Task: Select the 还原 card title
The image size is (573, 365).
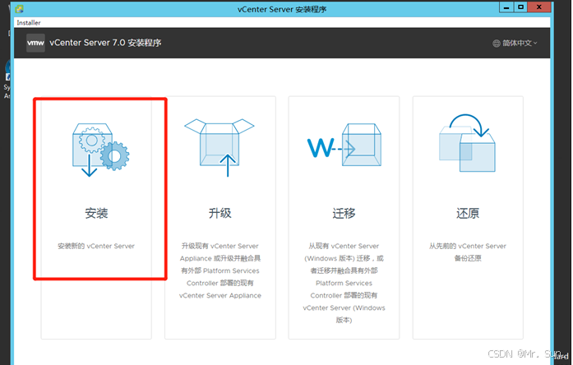Action: click(x=468, y=213)
